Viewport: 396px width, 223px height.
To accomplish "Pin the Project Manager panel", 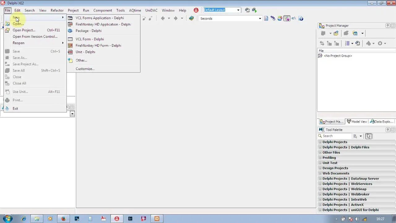I will click(x=388, y=25).
